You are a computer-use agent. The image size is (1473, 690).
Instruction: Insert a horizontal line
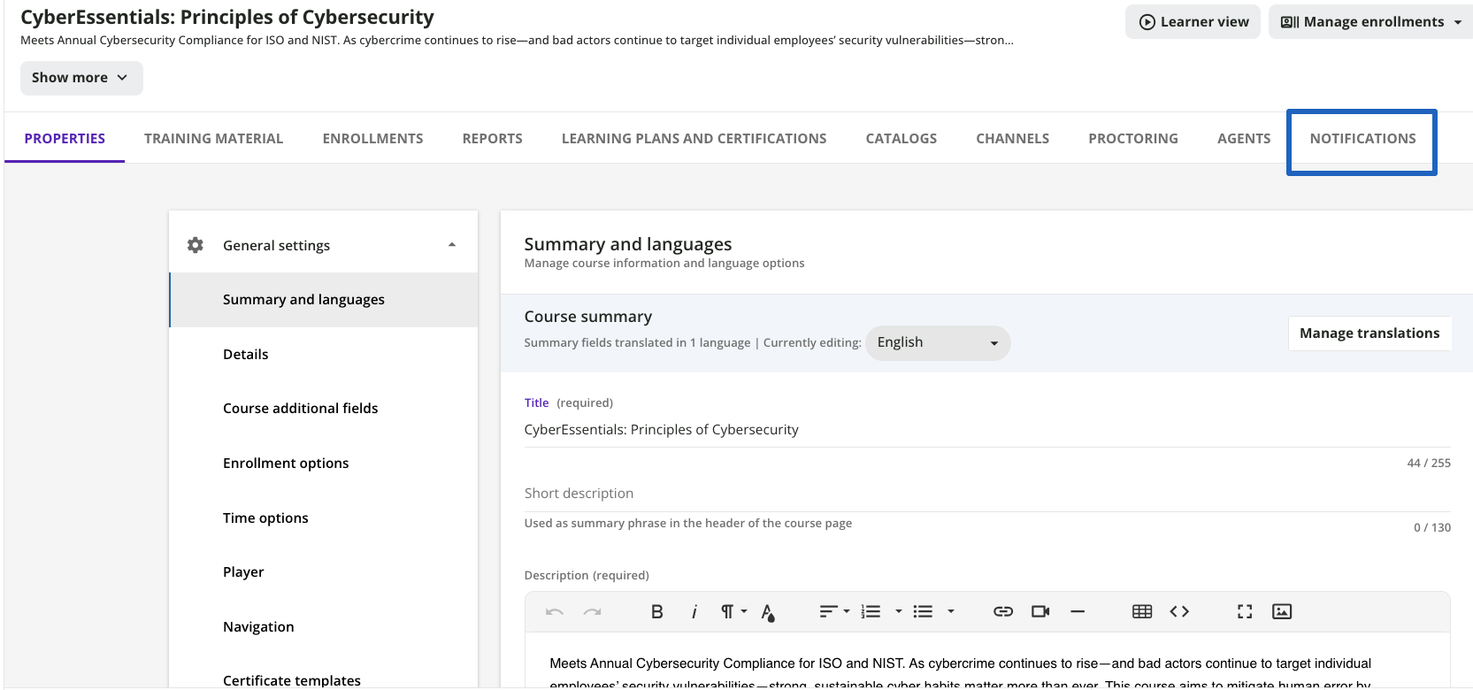click(1078, 611)
